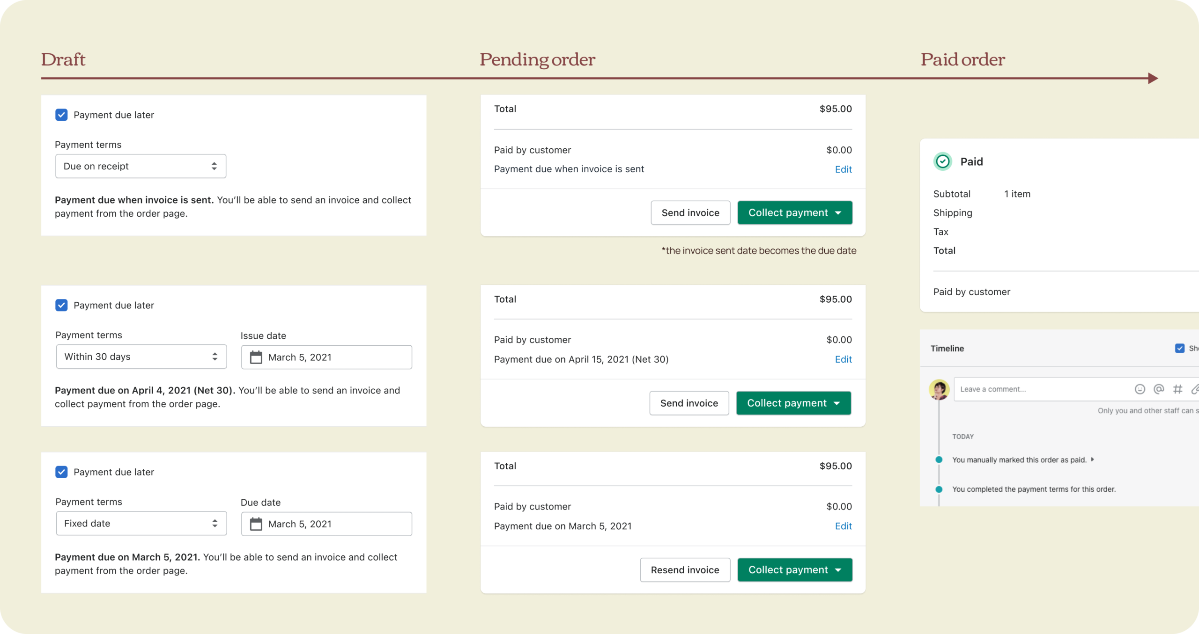Click the caret on the bottom Collect payment button
The height and width of the screenshot is (634, 1199).
click(x=838, y=570)
